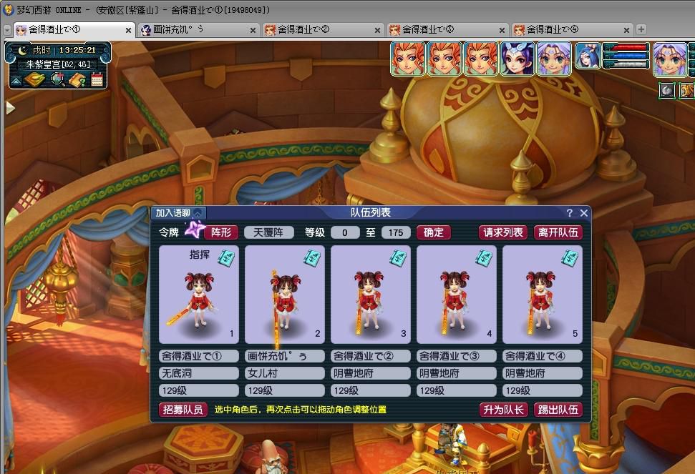This screenshot has height=474, width=695.
Task: Close the 画饼充饥 tab
Action: click(253, 30)
